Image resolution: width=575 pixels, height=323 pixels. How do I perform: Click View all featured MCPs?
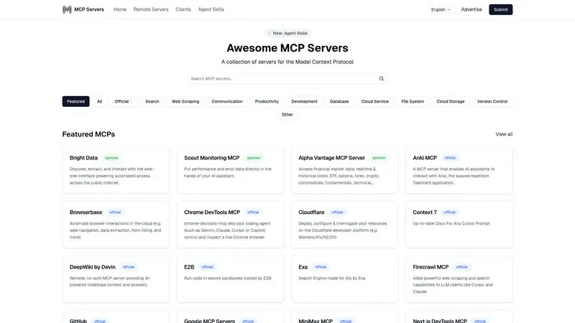pos(504,134)
